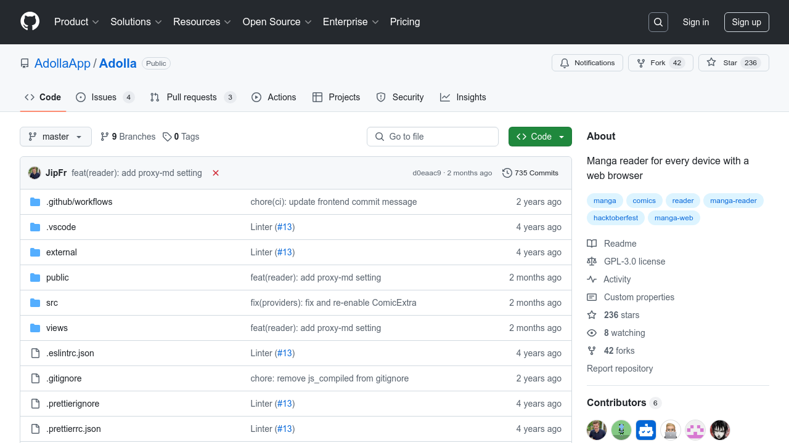Open the Activity pulse link
This screenshot has height=443, width=789.
coord(608,279)
